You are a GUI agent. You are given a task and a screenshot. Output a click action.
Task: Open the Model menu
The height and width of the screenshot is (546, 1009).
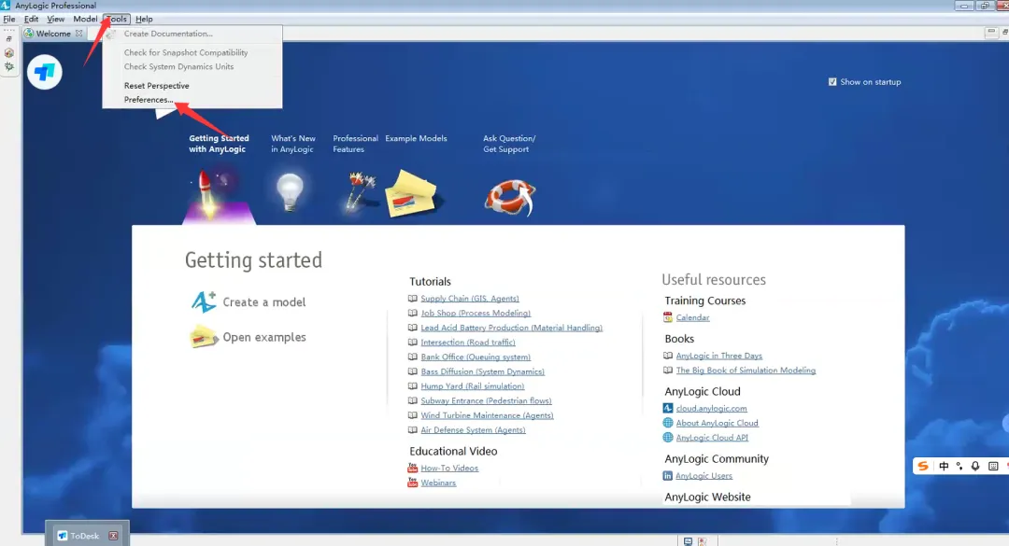[85, 20]
